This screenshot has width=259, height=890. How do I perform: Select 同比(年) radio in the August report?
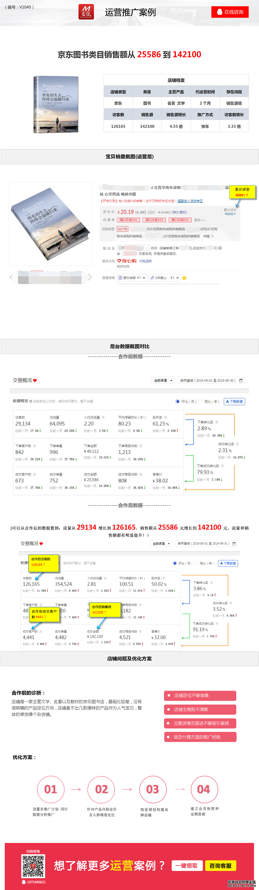[197, 564]
